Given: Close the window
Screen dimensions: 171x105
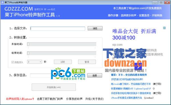Looking at the screenshot, I should point(167,3).
